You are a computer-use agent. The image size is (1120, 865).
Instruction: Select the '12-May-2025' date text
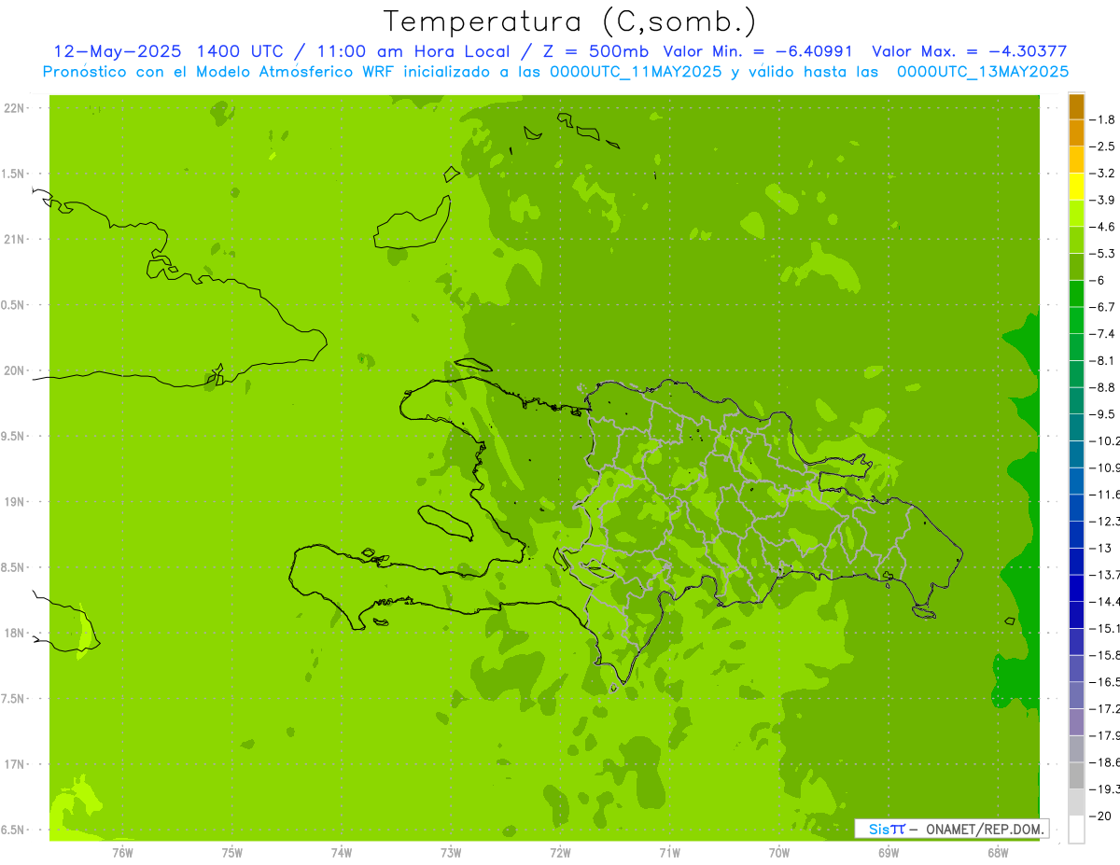117,52
